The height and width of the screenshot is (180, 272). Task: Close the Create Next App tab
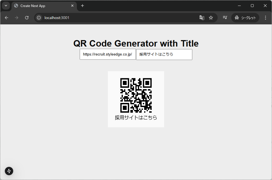(x=72, y=6)
